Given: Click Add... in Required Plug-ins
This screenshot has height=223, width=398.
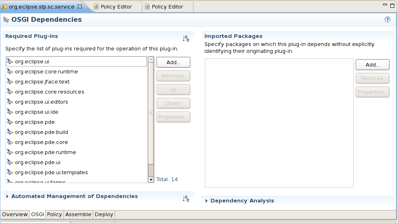Looking at the screenshot, I should pos(173,63).
